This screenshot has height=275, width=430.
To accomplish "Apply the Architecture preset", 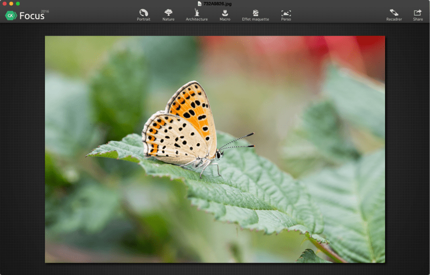I will click(x=196, y=14).
